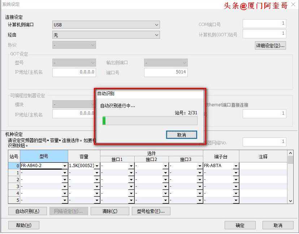Click the 自动识别(A) button
This screenshot has width=299, height=234.
click(x=27, y=211)
